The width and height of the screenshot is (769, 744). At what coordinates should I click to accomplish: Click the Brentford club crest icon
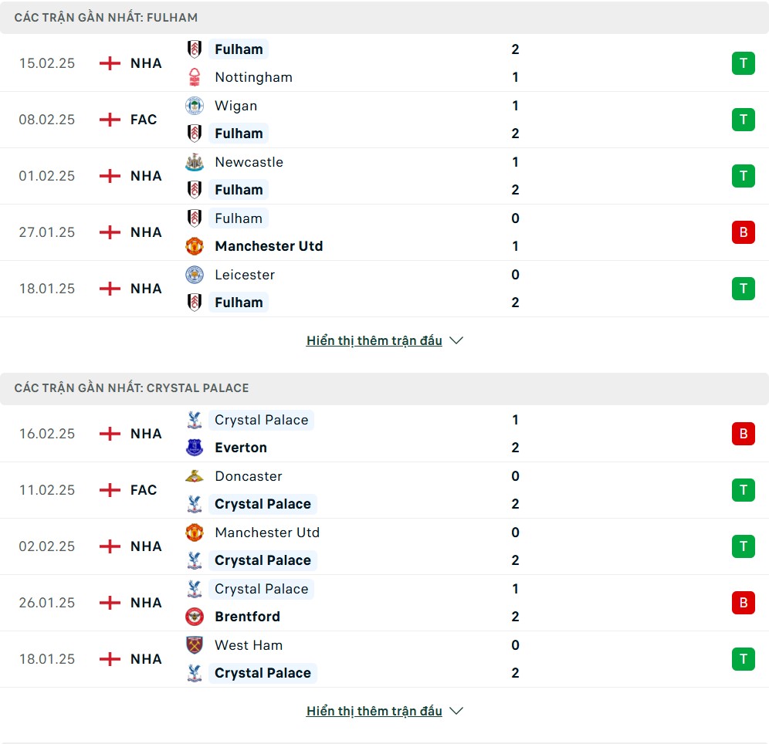pos(195,617)
